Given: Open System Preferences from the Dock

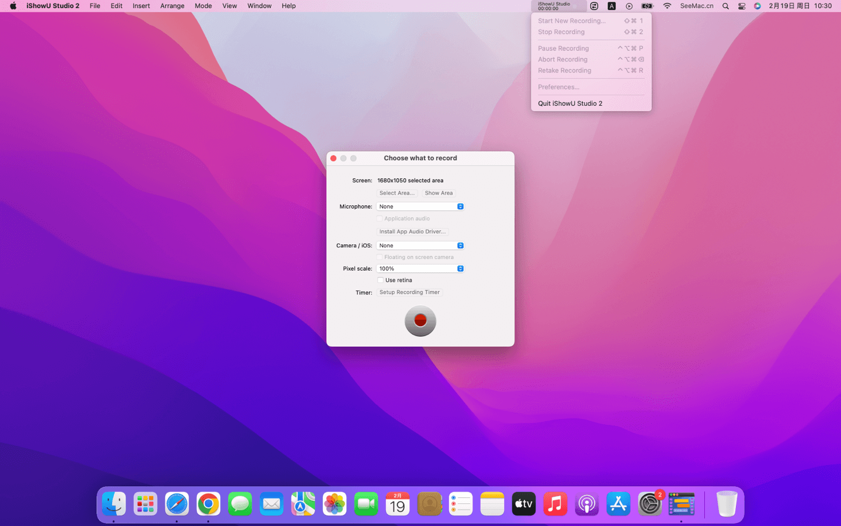Looking at the screenshot, I should click(649, 504).
